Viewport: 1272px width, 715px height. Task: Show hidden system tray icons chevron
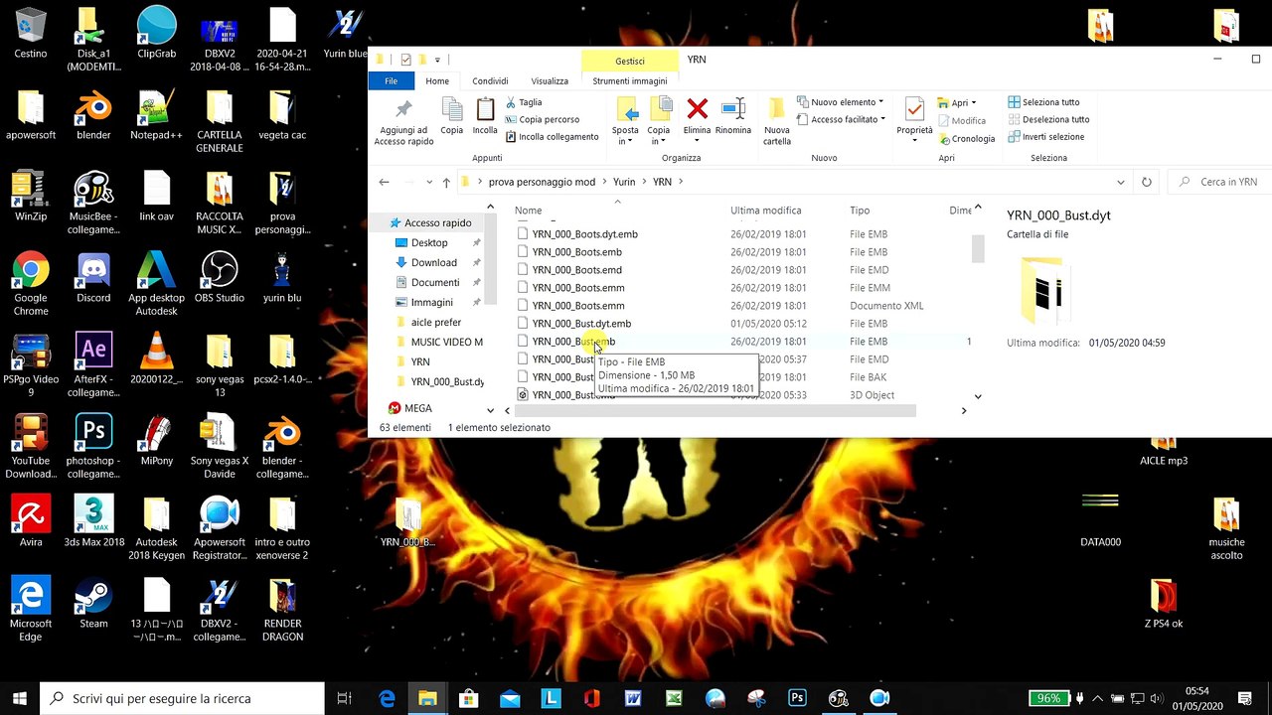[1097, 698]
